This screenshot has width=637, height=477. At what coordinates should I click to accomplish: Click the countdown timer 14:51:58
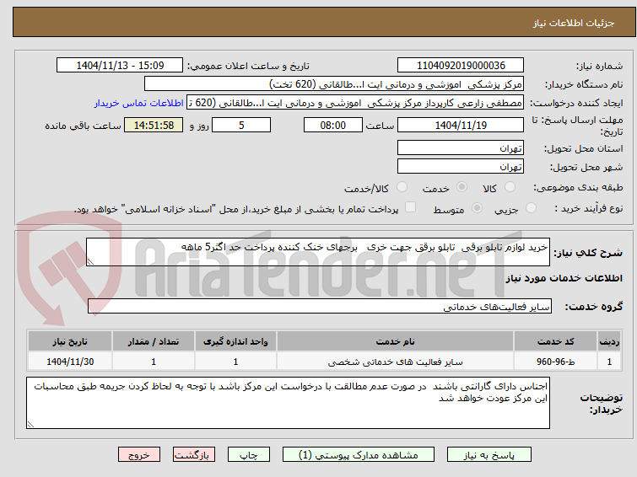tap(154, 125)
